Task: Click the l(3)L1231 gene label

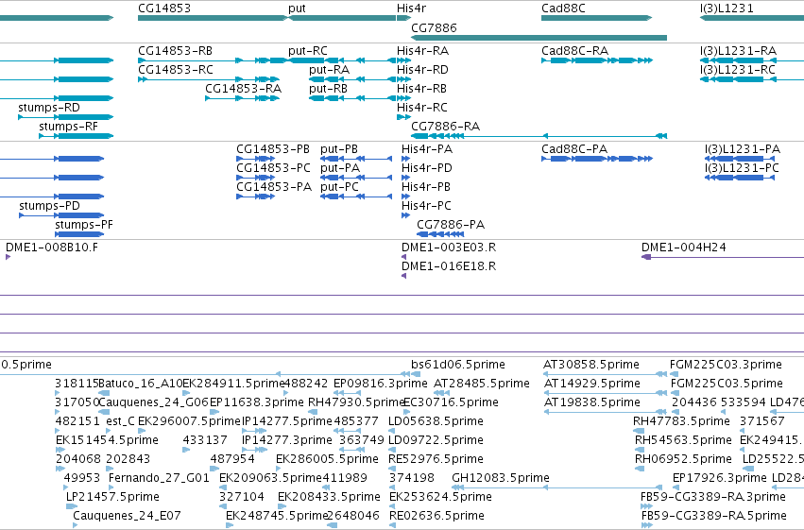Action: point(727,9)
